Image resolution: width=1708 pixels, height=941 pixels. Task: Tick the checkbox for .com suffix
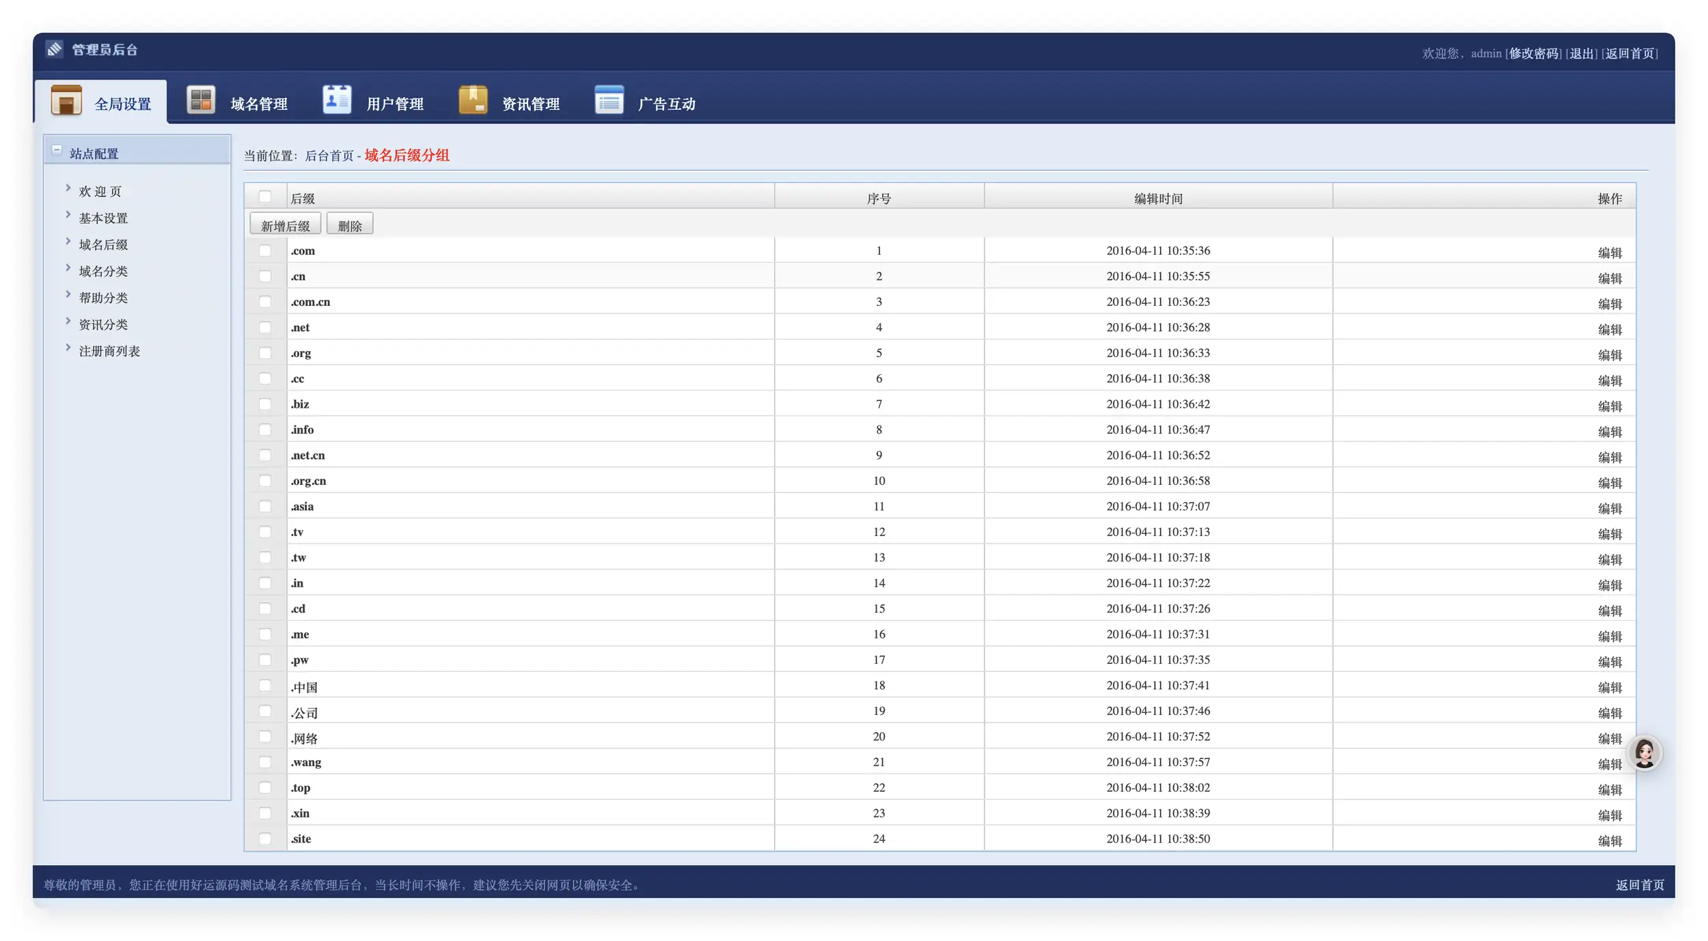coord(265,251)
